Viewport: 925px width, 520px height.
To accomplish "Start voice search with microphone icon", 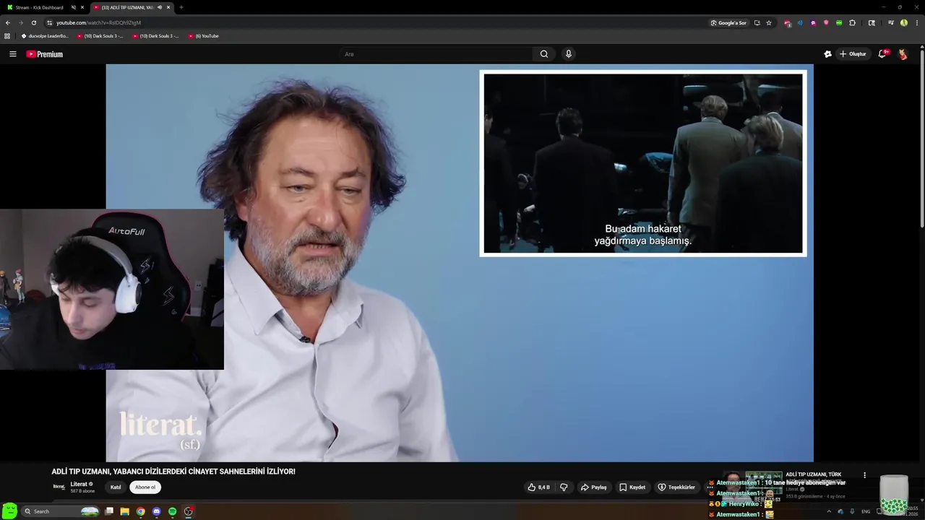I will pyautogui.click(x=569, y=54).
